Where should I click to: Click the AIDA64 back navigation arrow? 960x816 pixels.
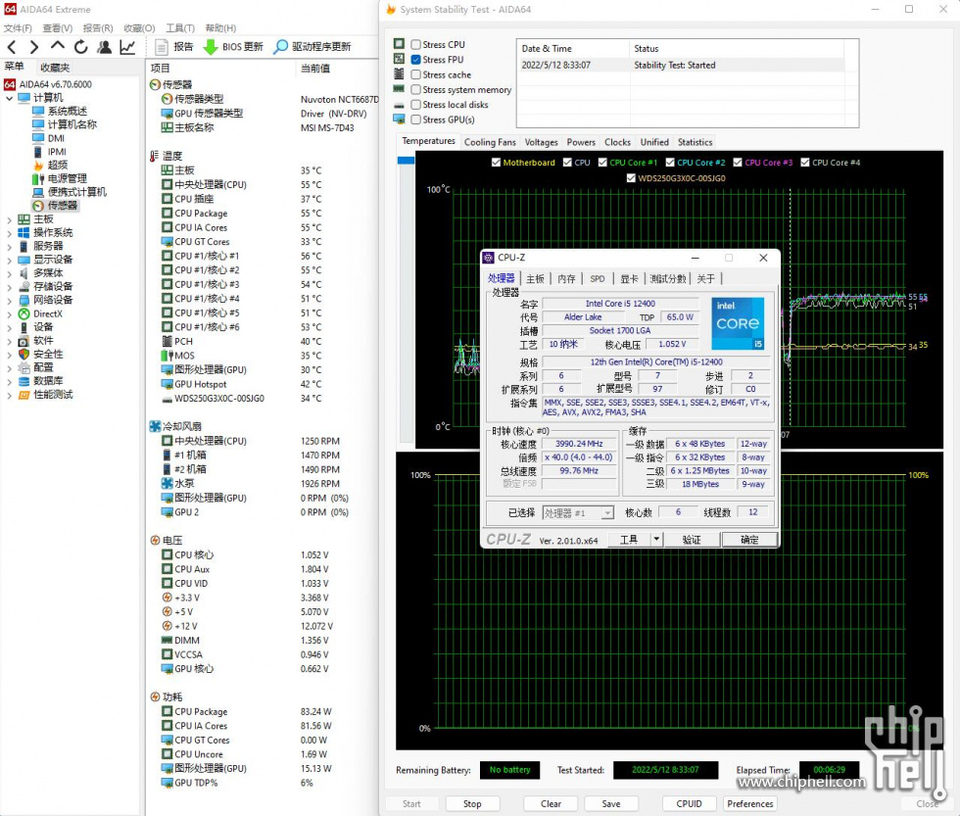tap(12, 47)
